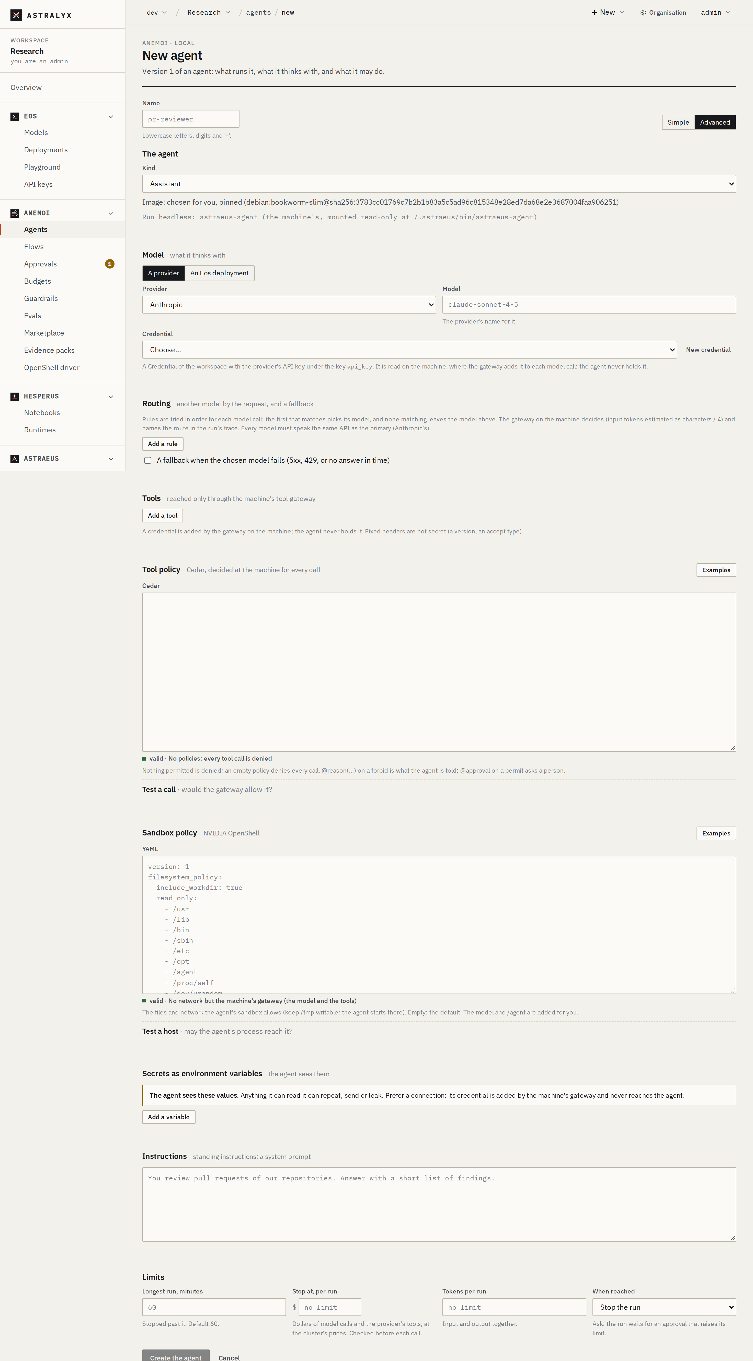Select An Eos deployment model source

(x=220, y=273)
